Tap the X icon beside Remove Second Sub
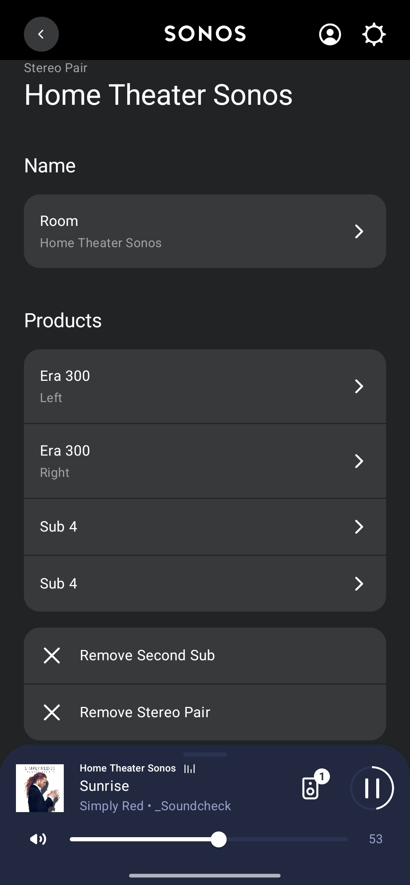Screen dimensions: 410x885 [52, 656]
